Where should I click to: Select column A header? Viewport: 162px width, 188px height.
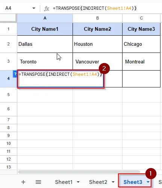[45, 18]
